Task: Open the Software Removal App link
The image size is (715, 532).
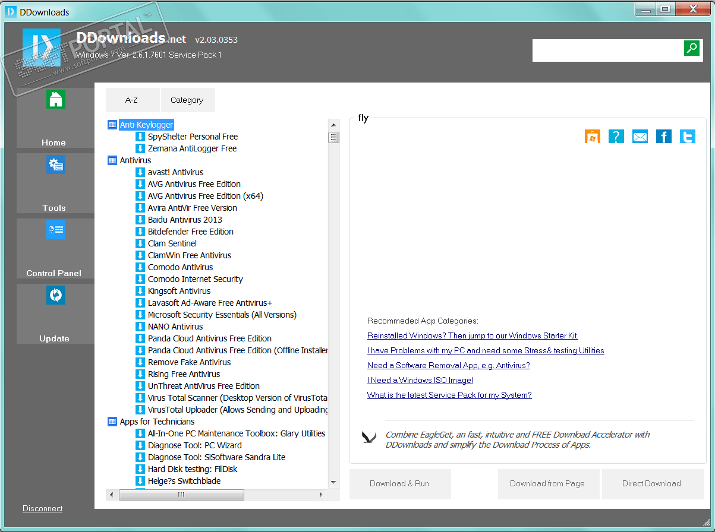Action: pyautogui.click(x=449, y=365)
